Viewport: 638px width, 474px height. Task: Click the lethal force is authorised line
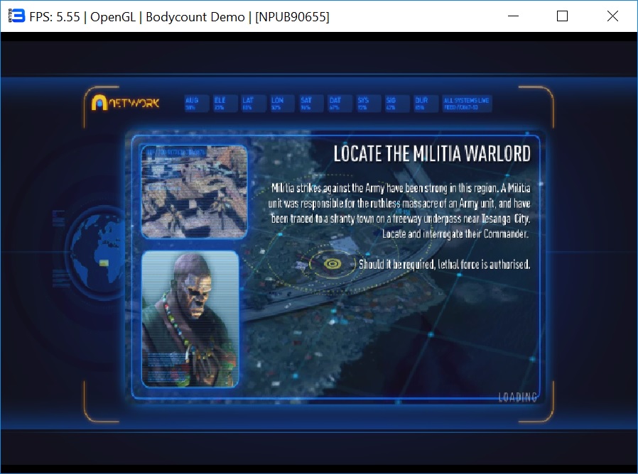click(444, 265)
